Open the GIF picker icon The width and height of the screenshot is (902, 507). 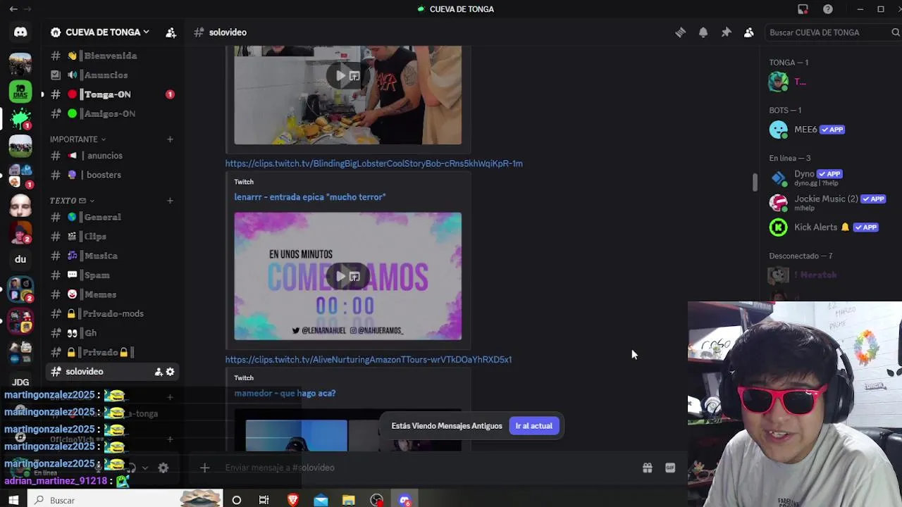coord(670,468)
